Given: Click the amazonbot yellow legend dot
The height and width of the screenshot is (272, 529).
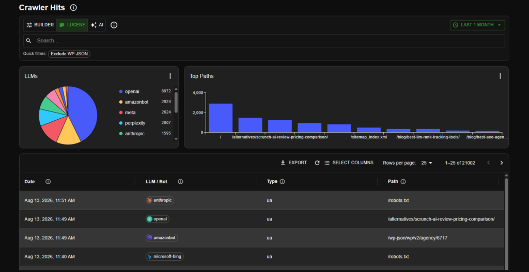Looking at the screenshot, I should point(121,102).
